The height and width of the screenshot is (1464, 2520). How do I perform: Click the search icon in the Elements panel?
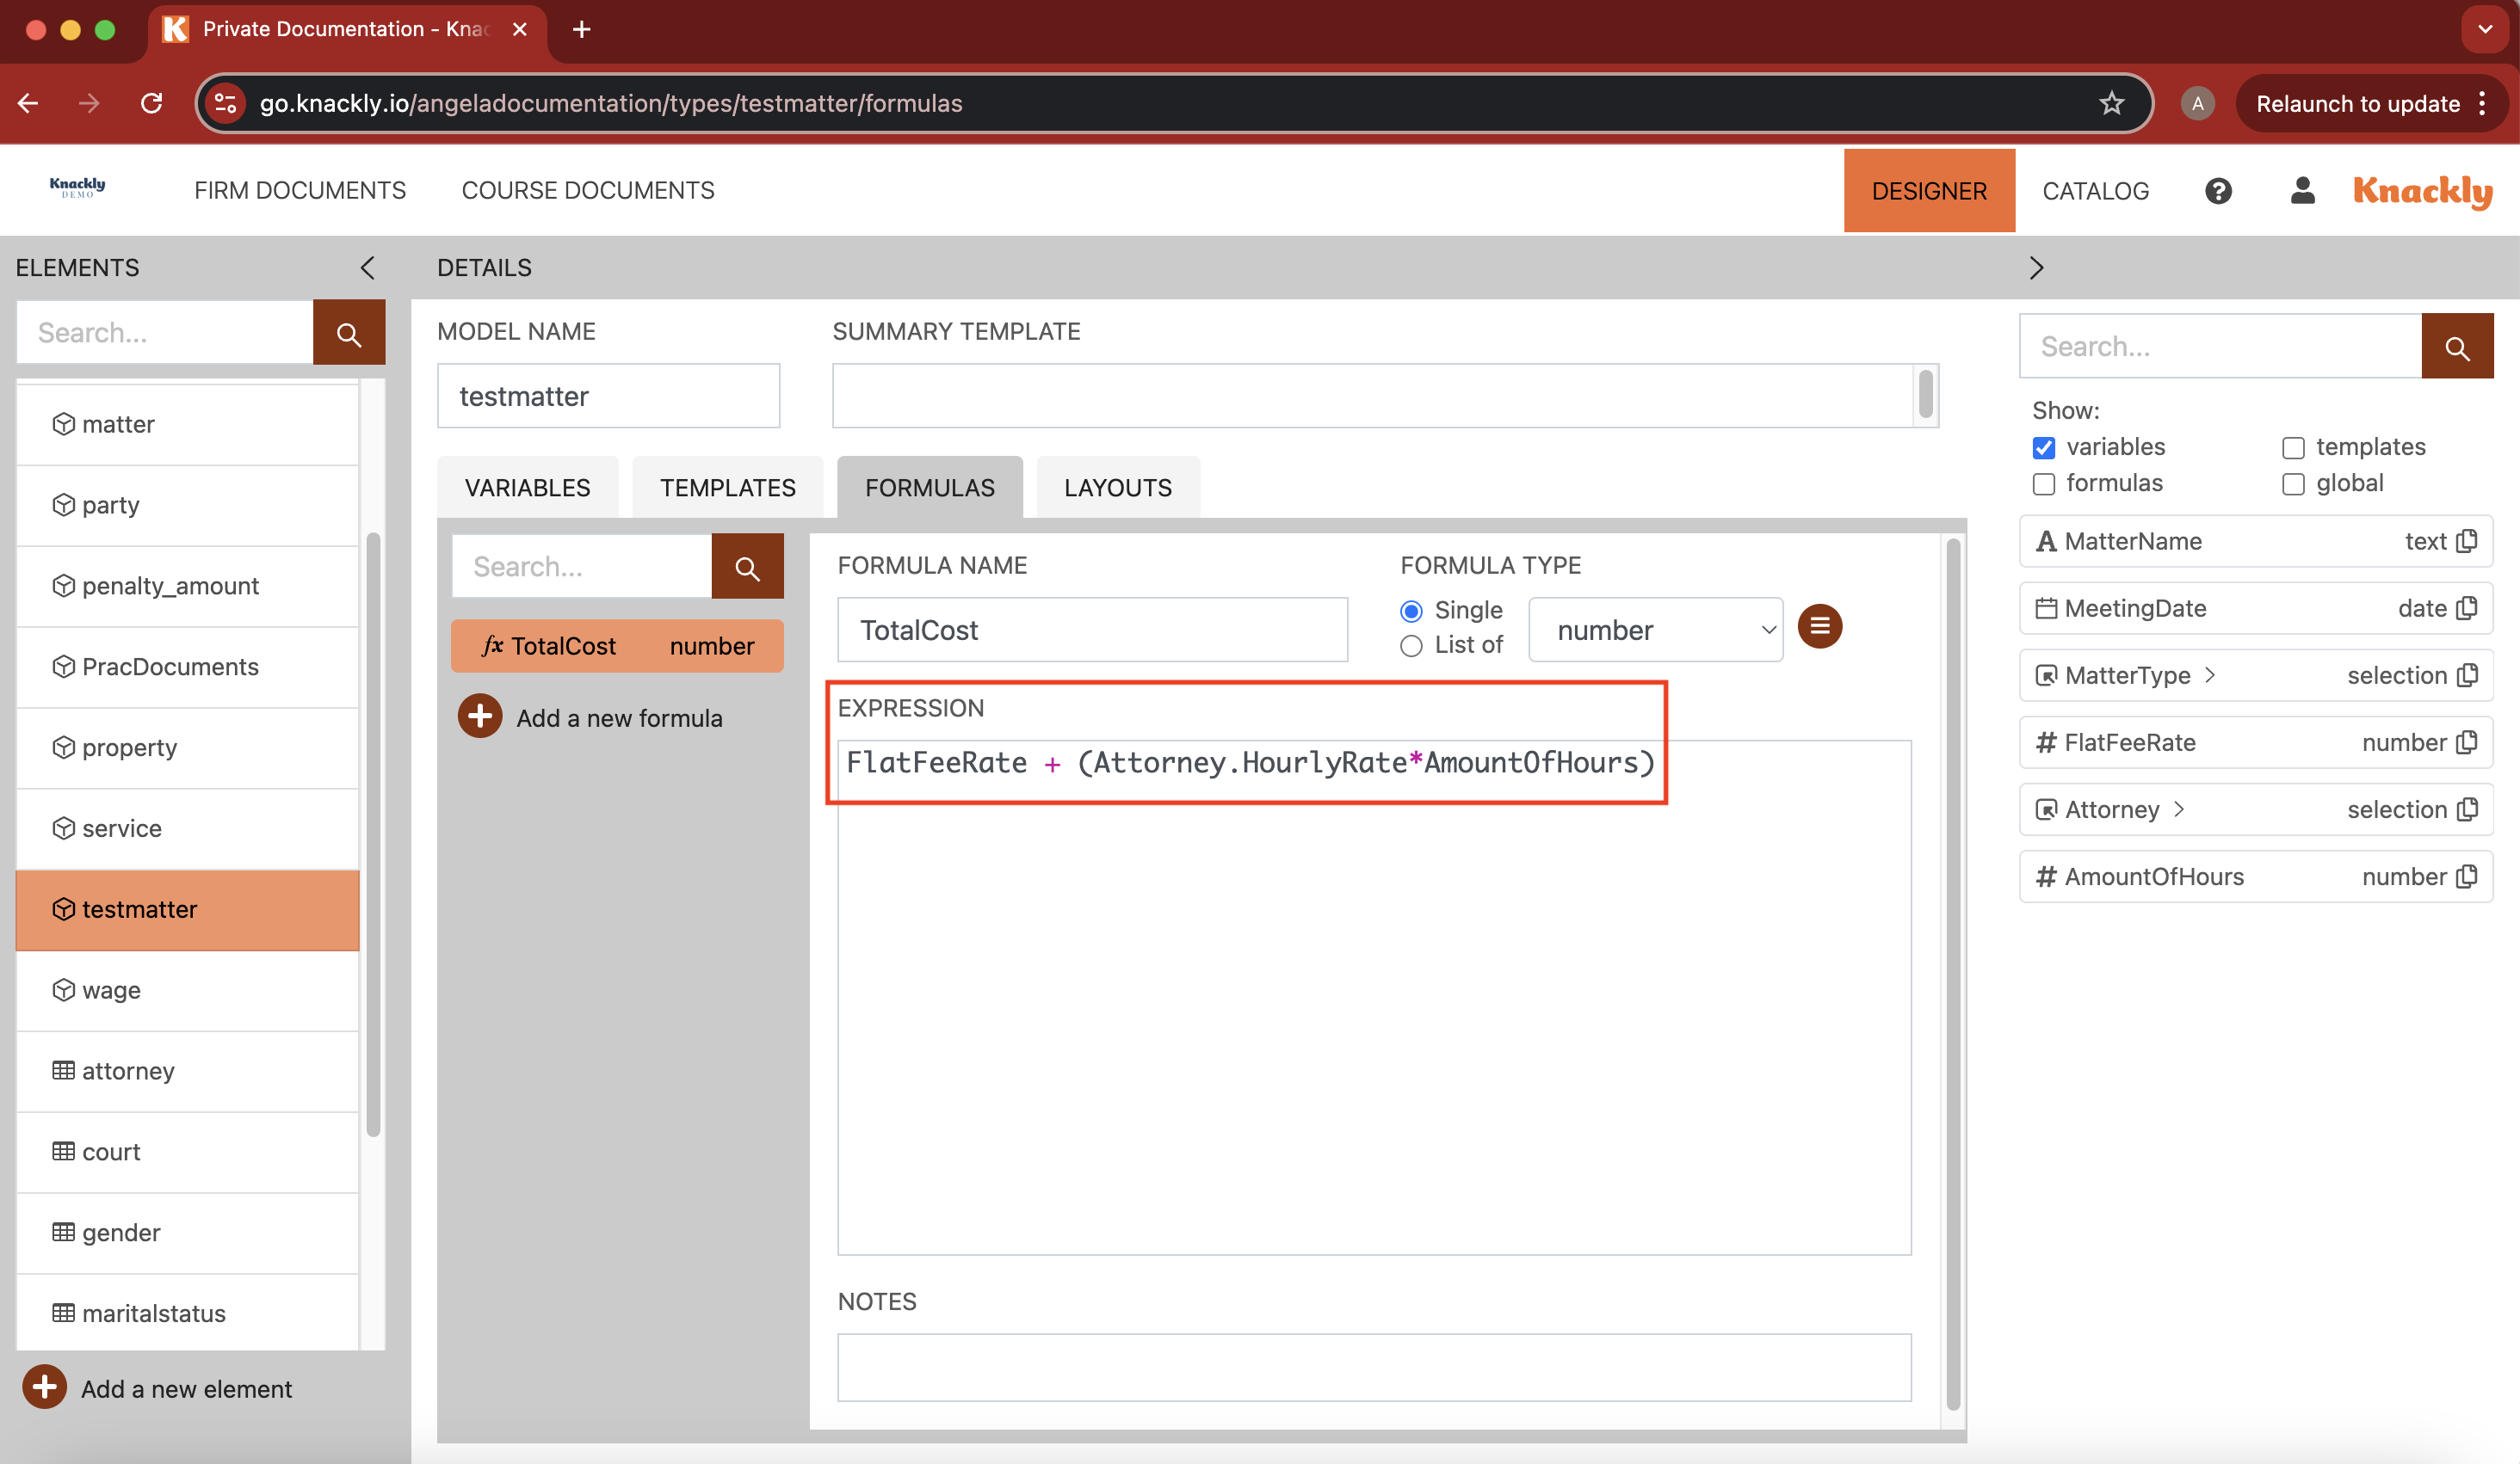[x=349, y=332]
